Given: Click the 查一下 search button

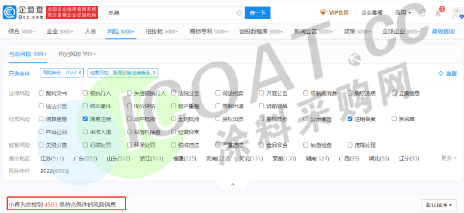Looking at the screenshot, I should [x=257, y=13].
